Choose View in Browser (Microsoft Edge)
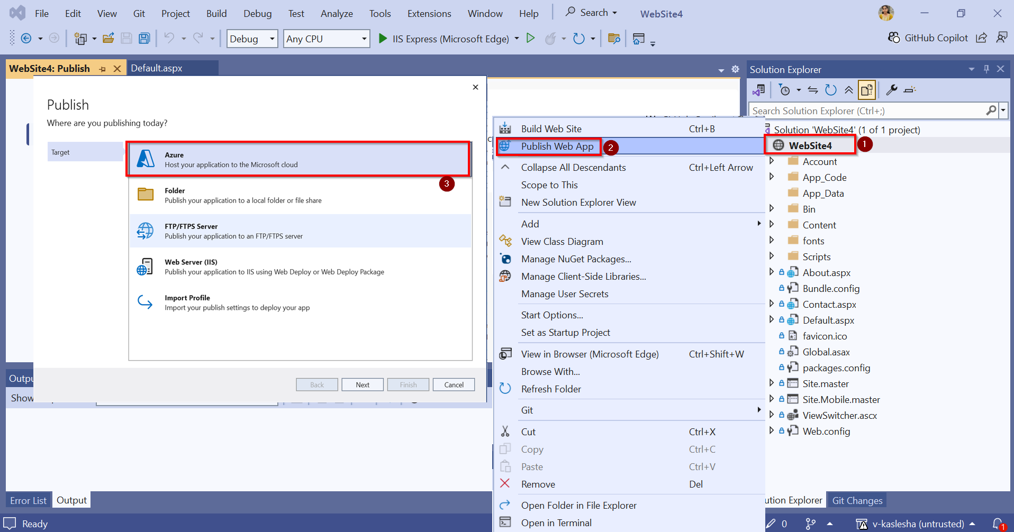Viewport: 1014px width, 532px height. [x=590, y=354]
